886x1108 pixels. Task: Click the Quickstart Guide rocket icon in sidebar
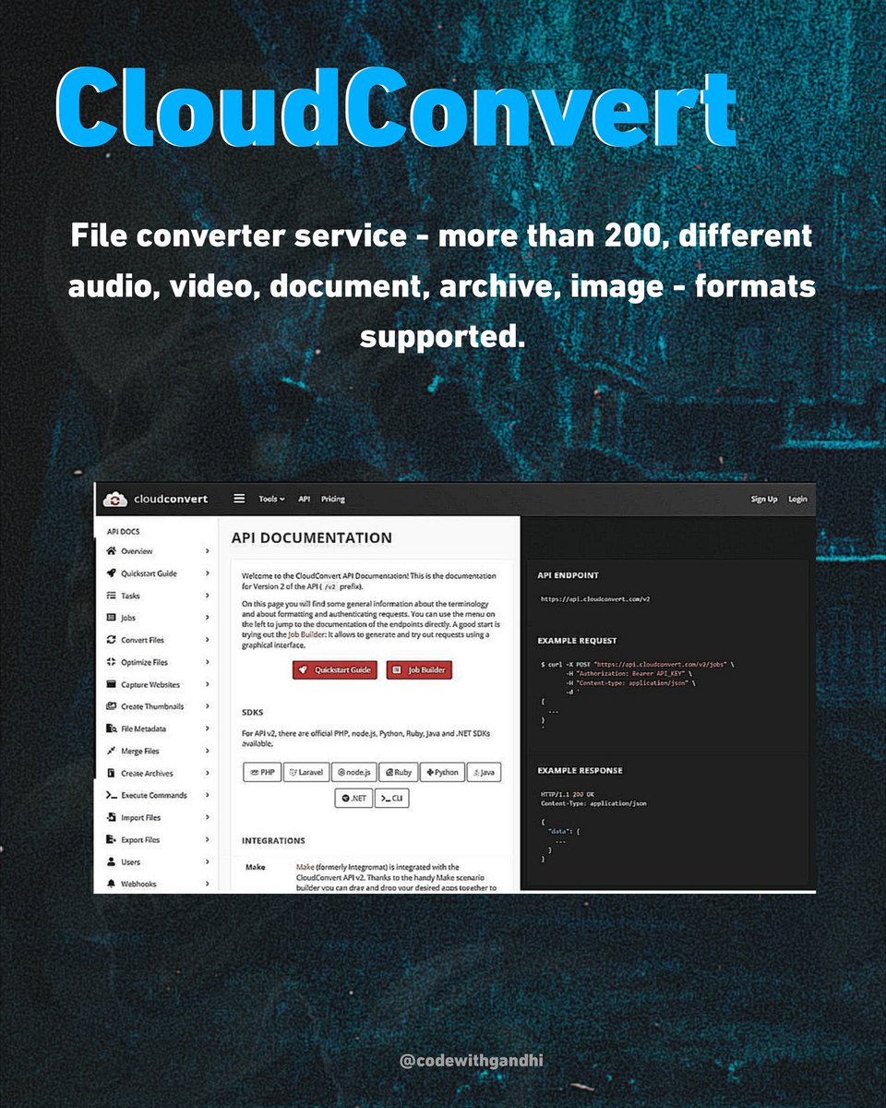[x=111, y=573]
